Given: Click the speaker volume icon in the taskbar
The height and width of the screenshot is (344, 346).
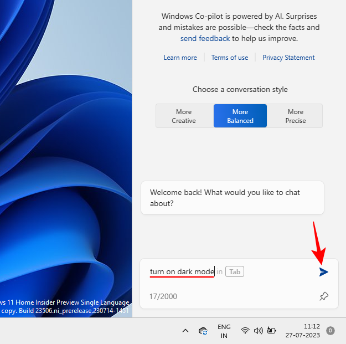Looking at the screenshot, I should coord(258,331).
